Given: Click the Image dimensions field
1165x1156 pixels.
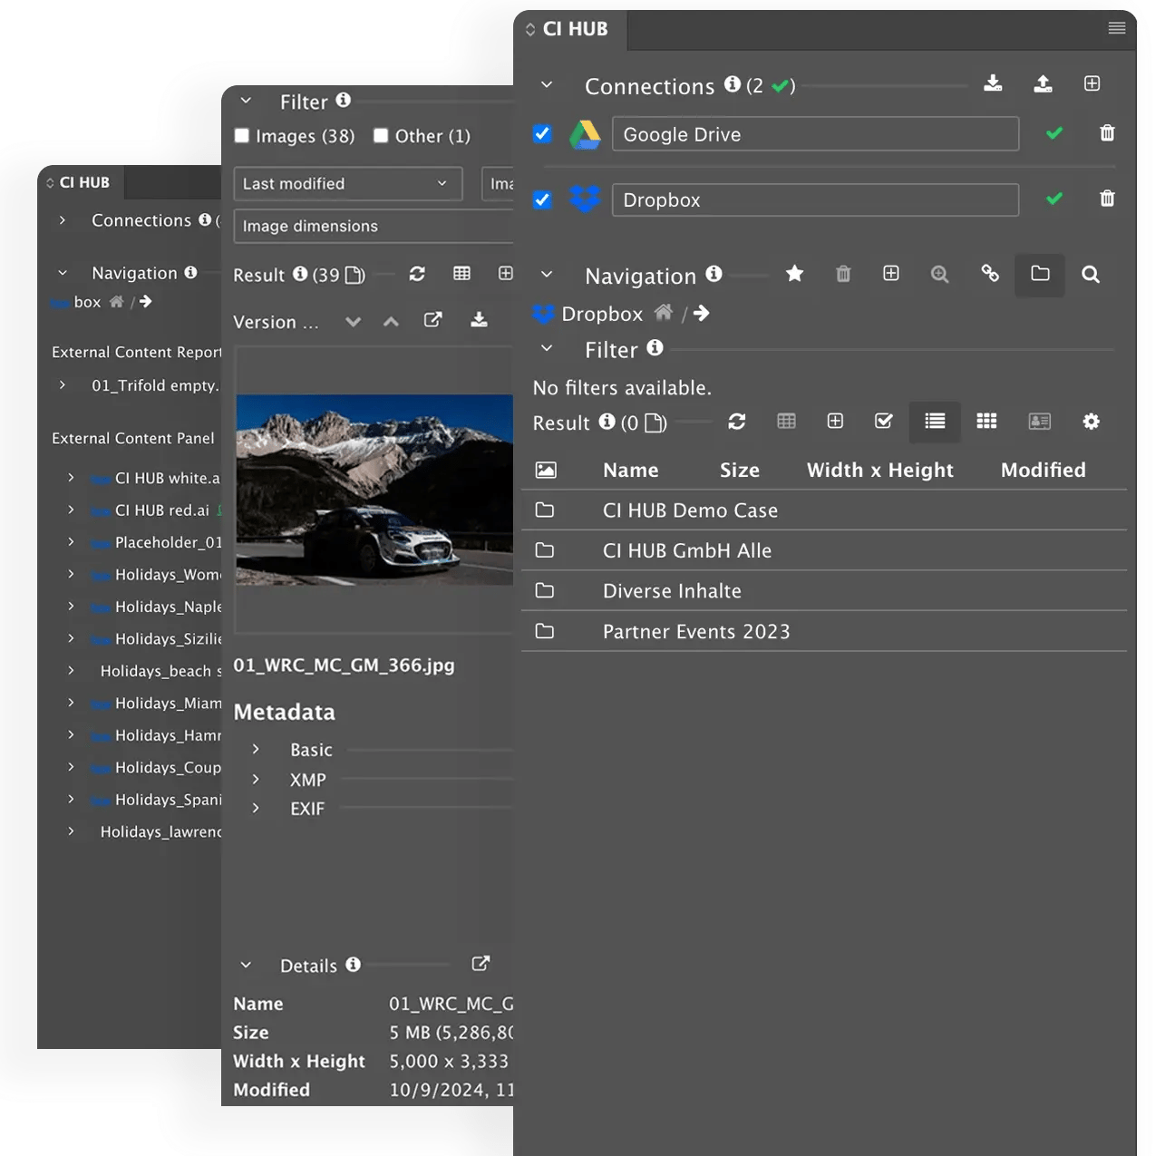Looking at the screenshot, I should coord(374,226).
